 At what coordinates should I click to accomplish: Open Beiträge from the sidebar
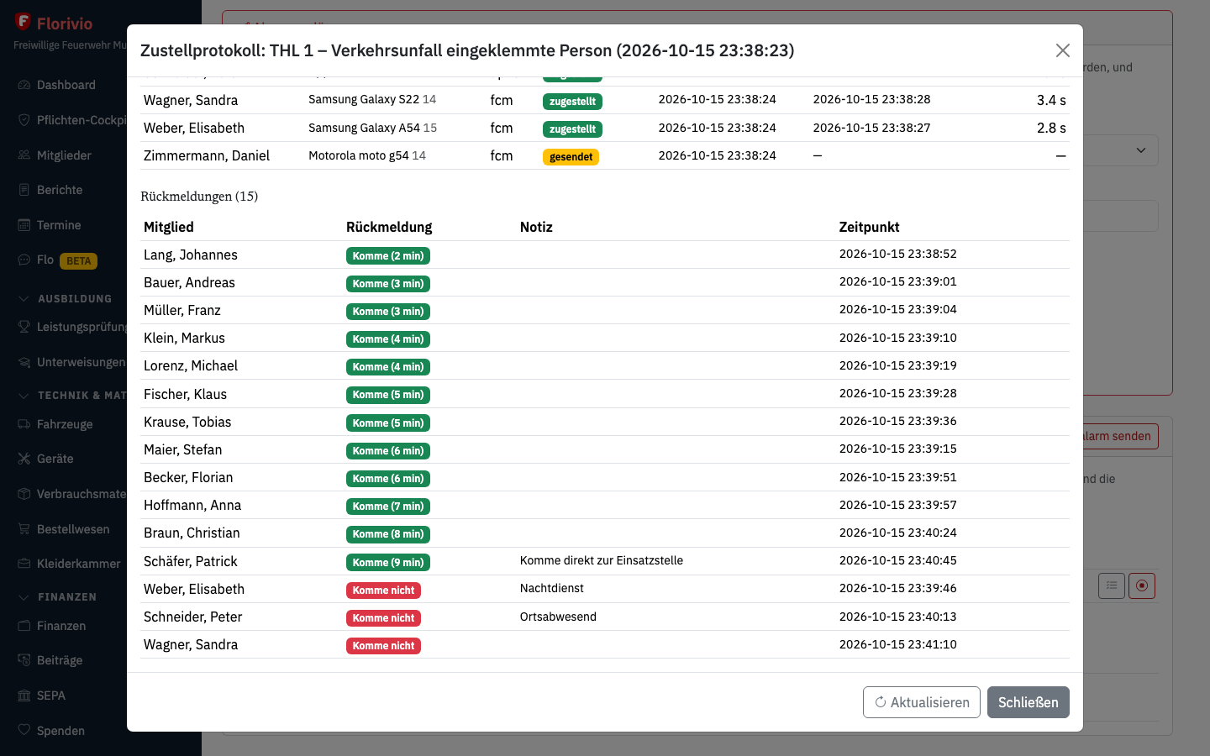pos(50,660)
